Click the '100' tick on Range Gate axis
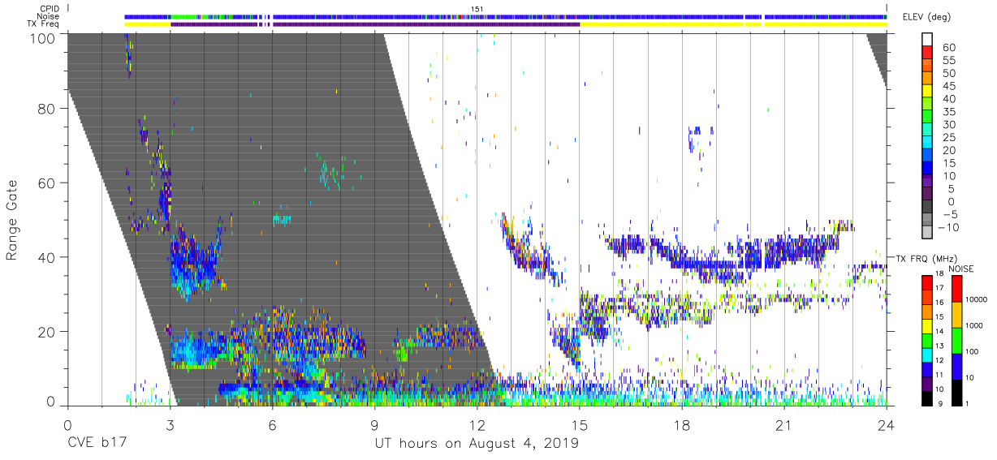The width and height of the screenshot is (997, 460). click(x=44, y=38)
